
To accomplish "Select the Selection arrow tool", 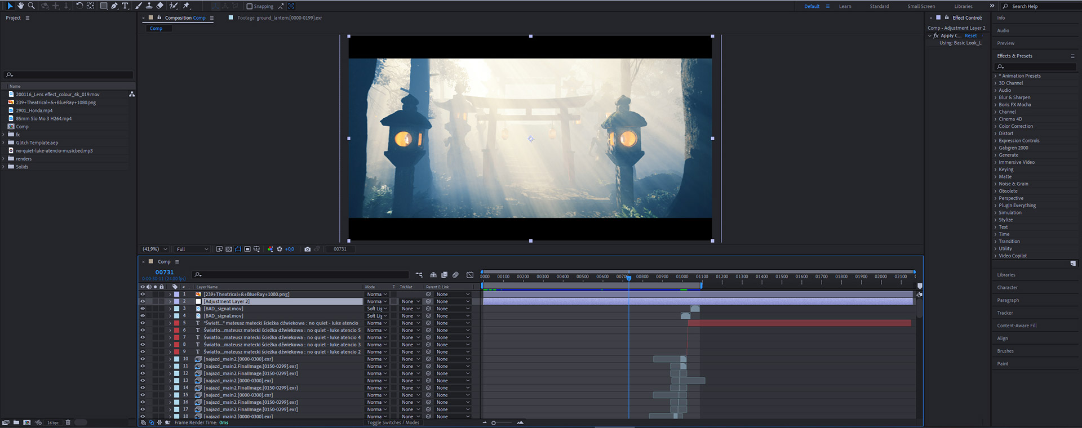I will [10, 6].
